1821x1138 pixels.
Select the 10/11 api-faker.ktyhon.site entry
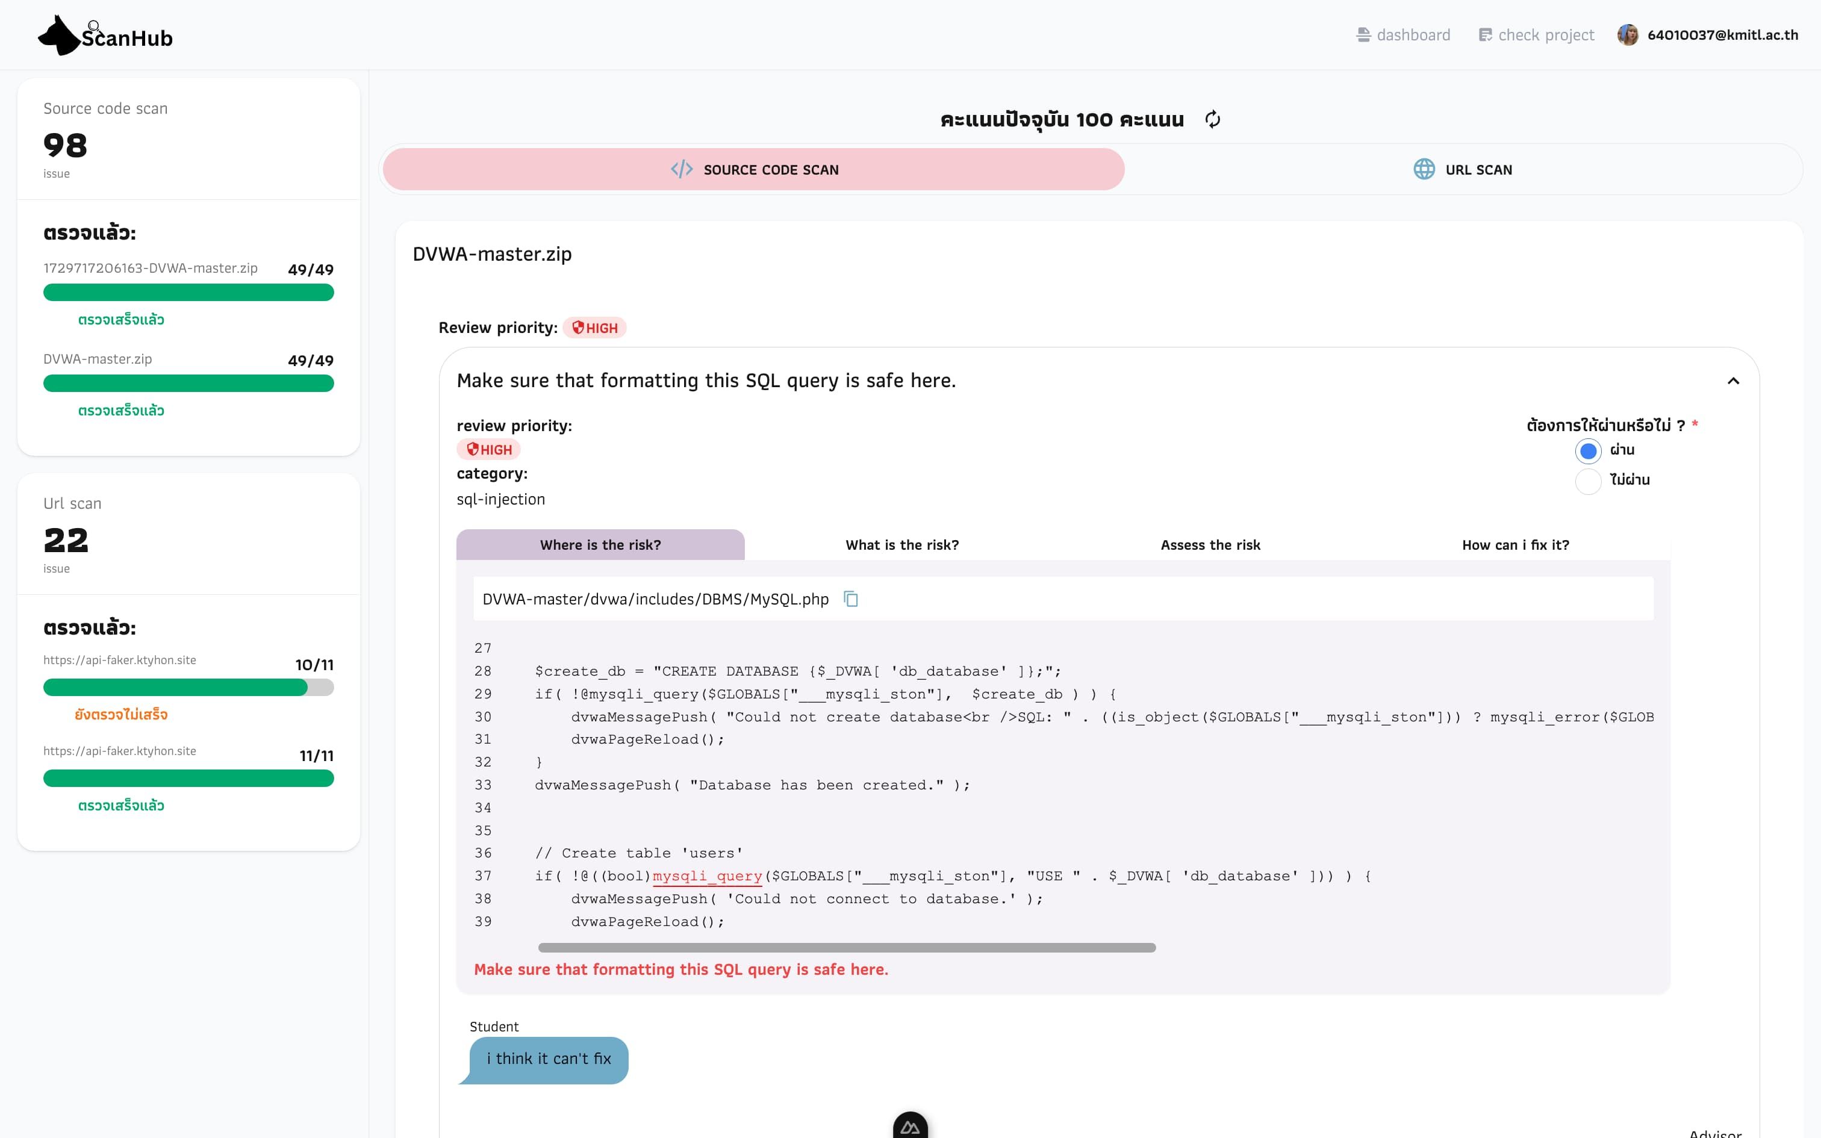coord(120,660)
